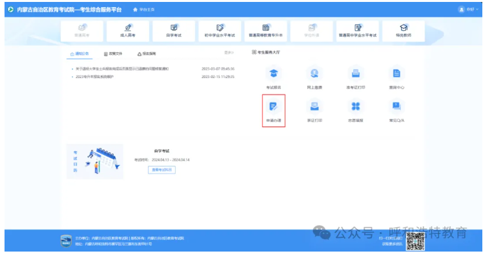Switch to the 通知公告 tab
503x258 pixels.
79,54
